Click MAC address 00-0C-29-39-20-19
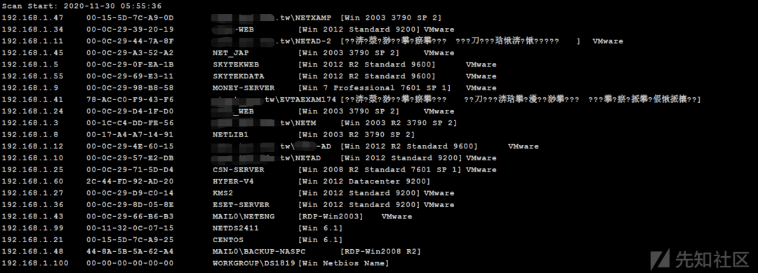The image size is (758, 273). tap(130, 29)
